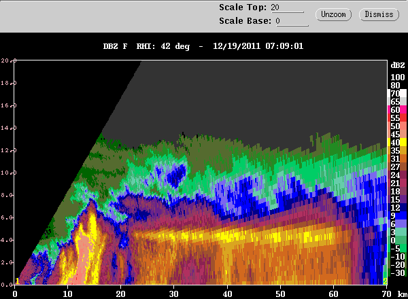Click the RHI plot title with date 12/19/2011
This screenshot has width=408, height=299.
pos(203,46)
